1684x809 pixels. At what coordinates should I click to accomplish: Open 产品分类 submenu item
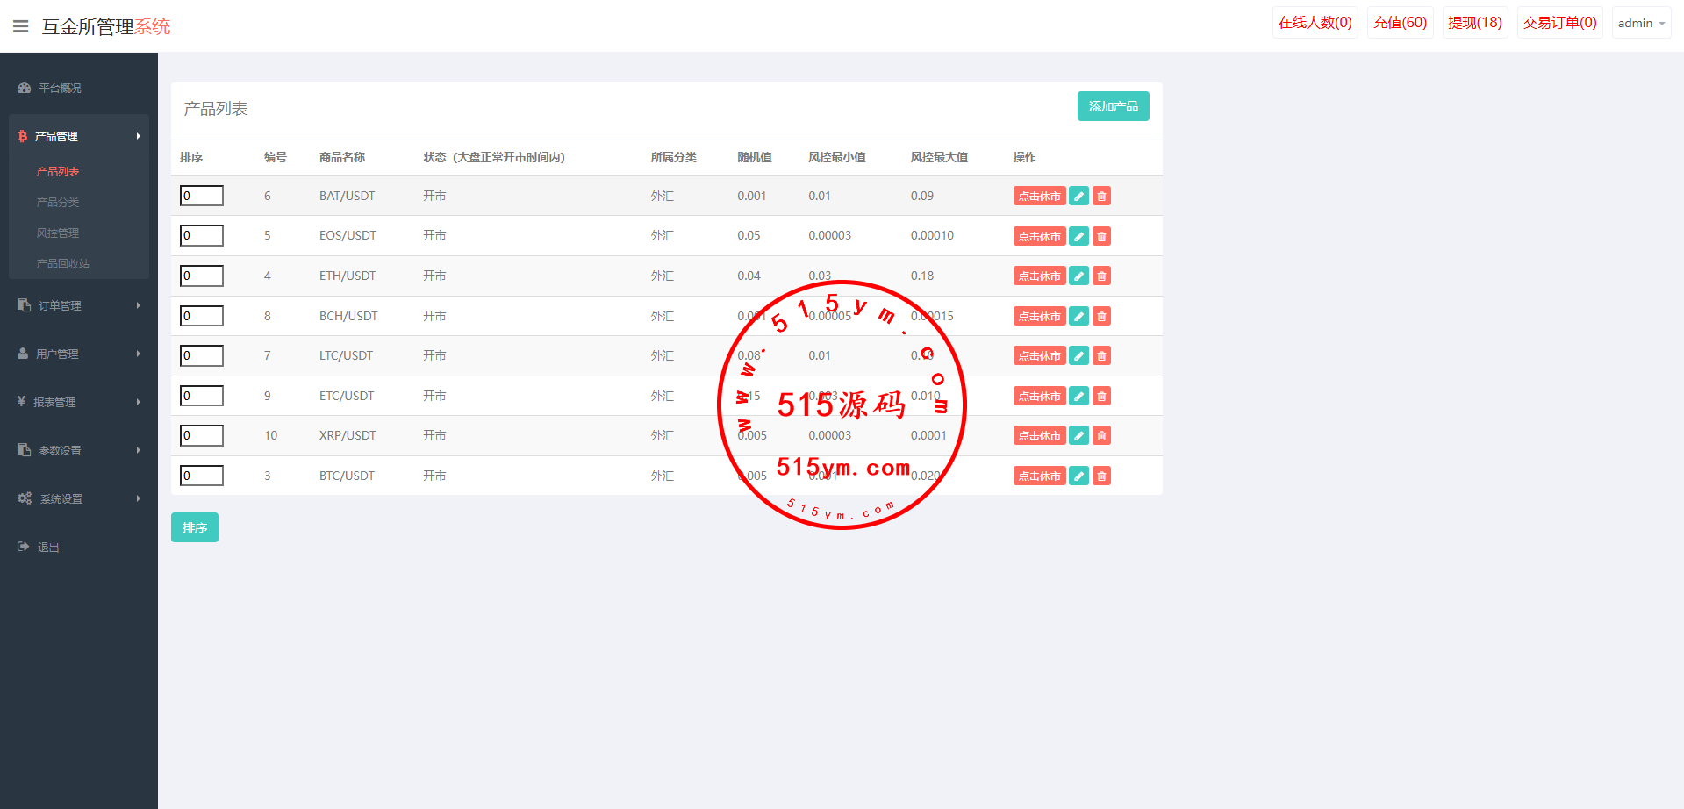coord(58,202)
